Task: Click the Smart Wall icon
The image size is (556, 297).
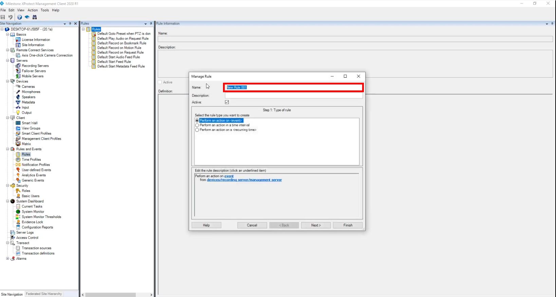Action: click(x=18, y=123)
